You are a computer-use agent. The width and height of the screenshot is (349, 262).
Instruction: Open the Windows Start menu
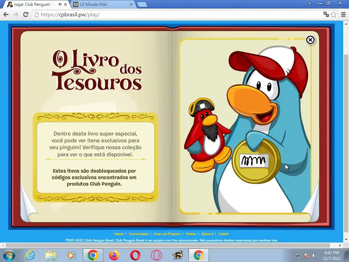tap(9, 255)
